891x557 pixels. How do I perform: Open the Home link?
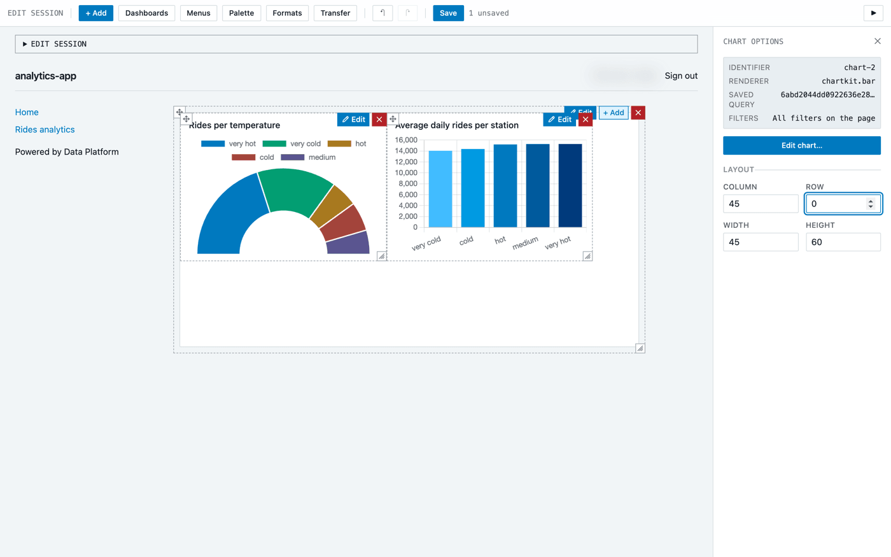pyautogui.click(x=27, y=112)
